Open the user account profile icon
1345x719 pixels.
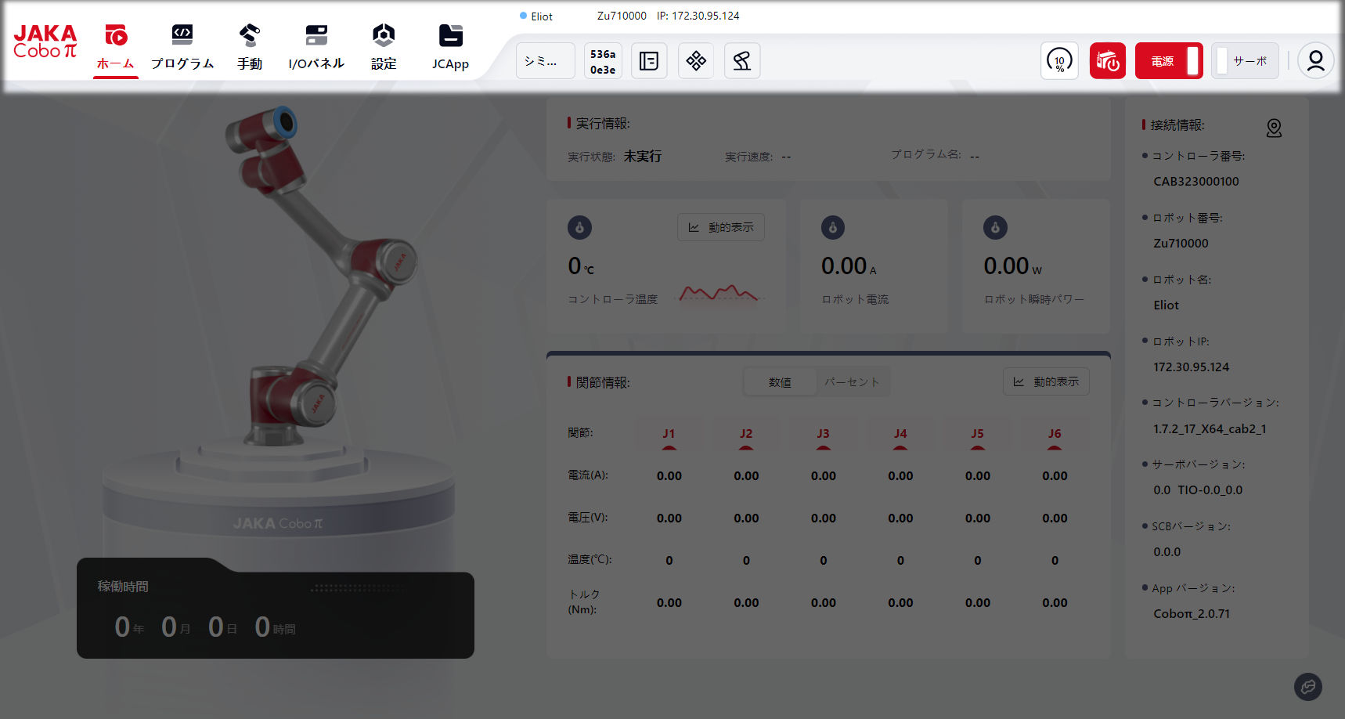pos(1315,61)
